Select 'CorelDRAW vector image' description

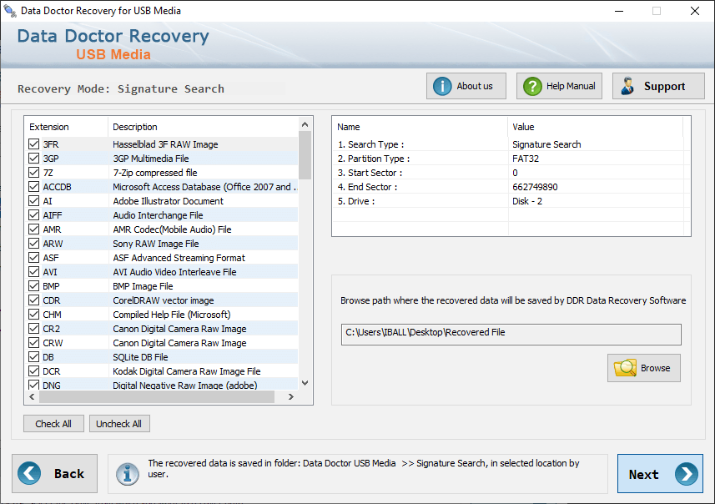(164, 300)
